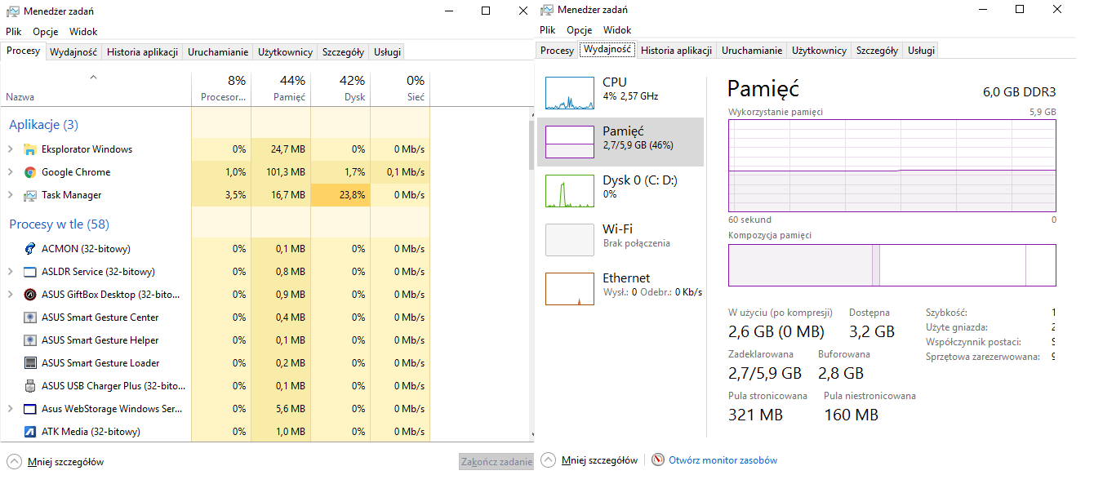Expand the ASLDR Service row
The image size is (1094, 484).
(x=11, y=272)
